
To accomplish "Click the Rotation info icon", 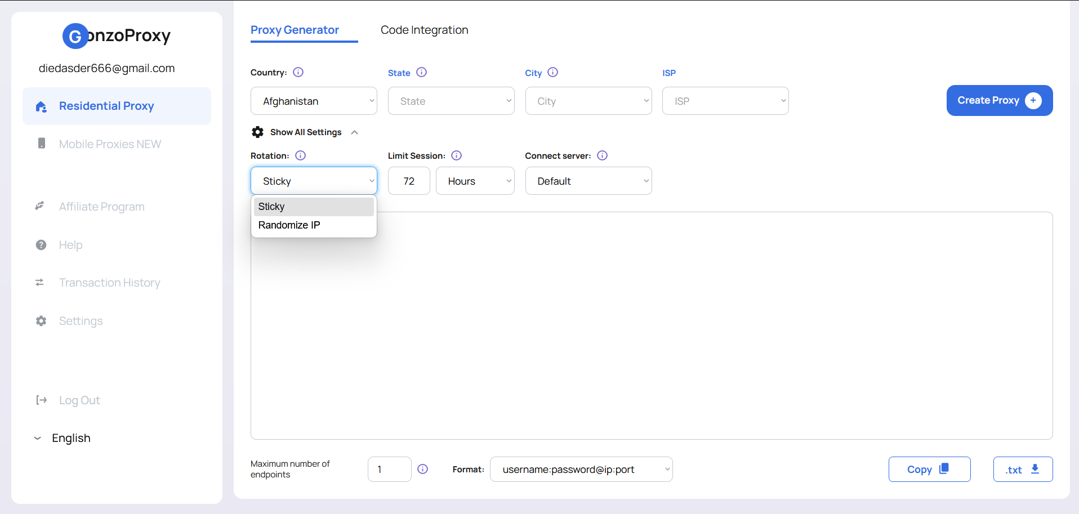I will point(300,155).
